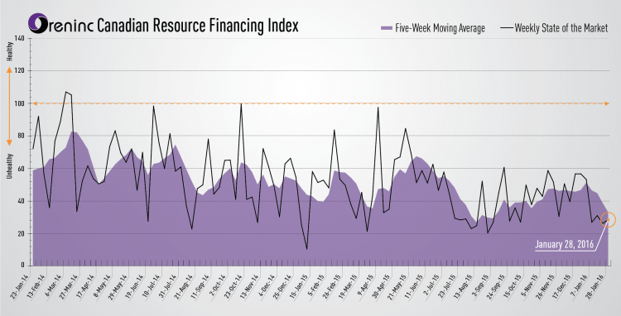Click the 100 y-axis value label
Screen dimensions: 621x316
pos(19,103)
